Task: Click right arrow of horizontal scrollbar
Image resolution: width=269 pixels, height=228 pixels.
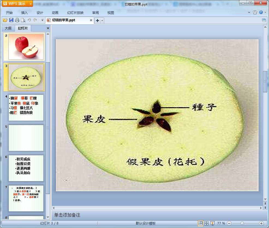Action: point(261,208)
